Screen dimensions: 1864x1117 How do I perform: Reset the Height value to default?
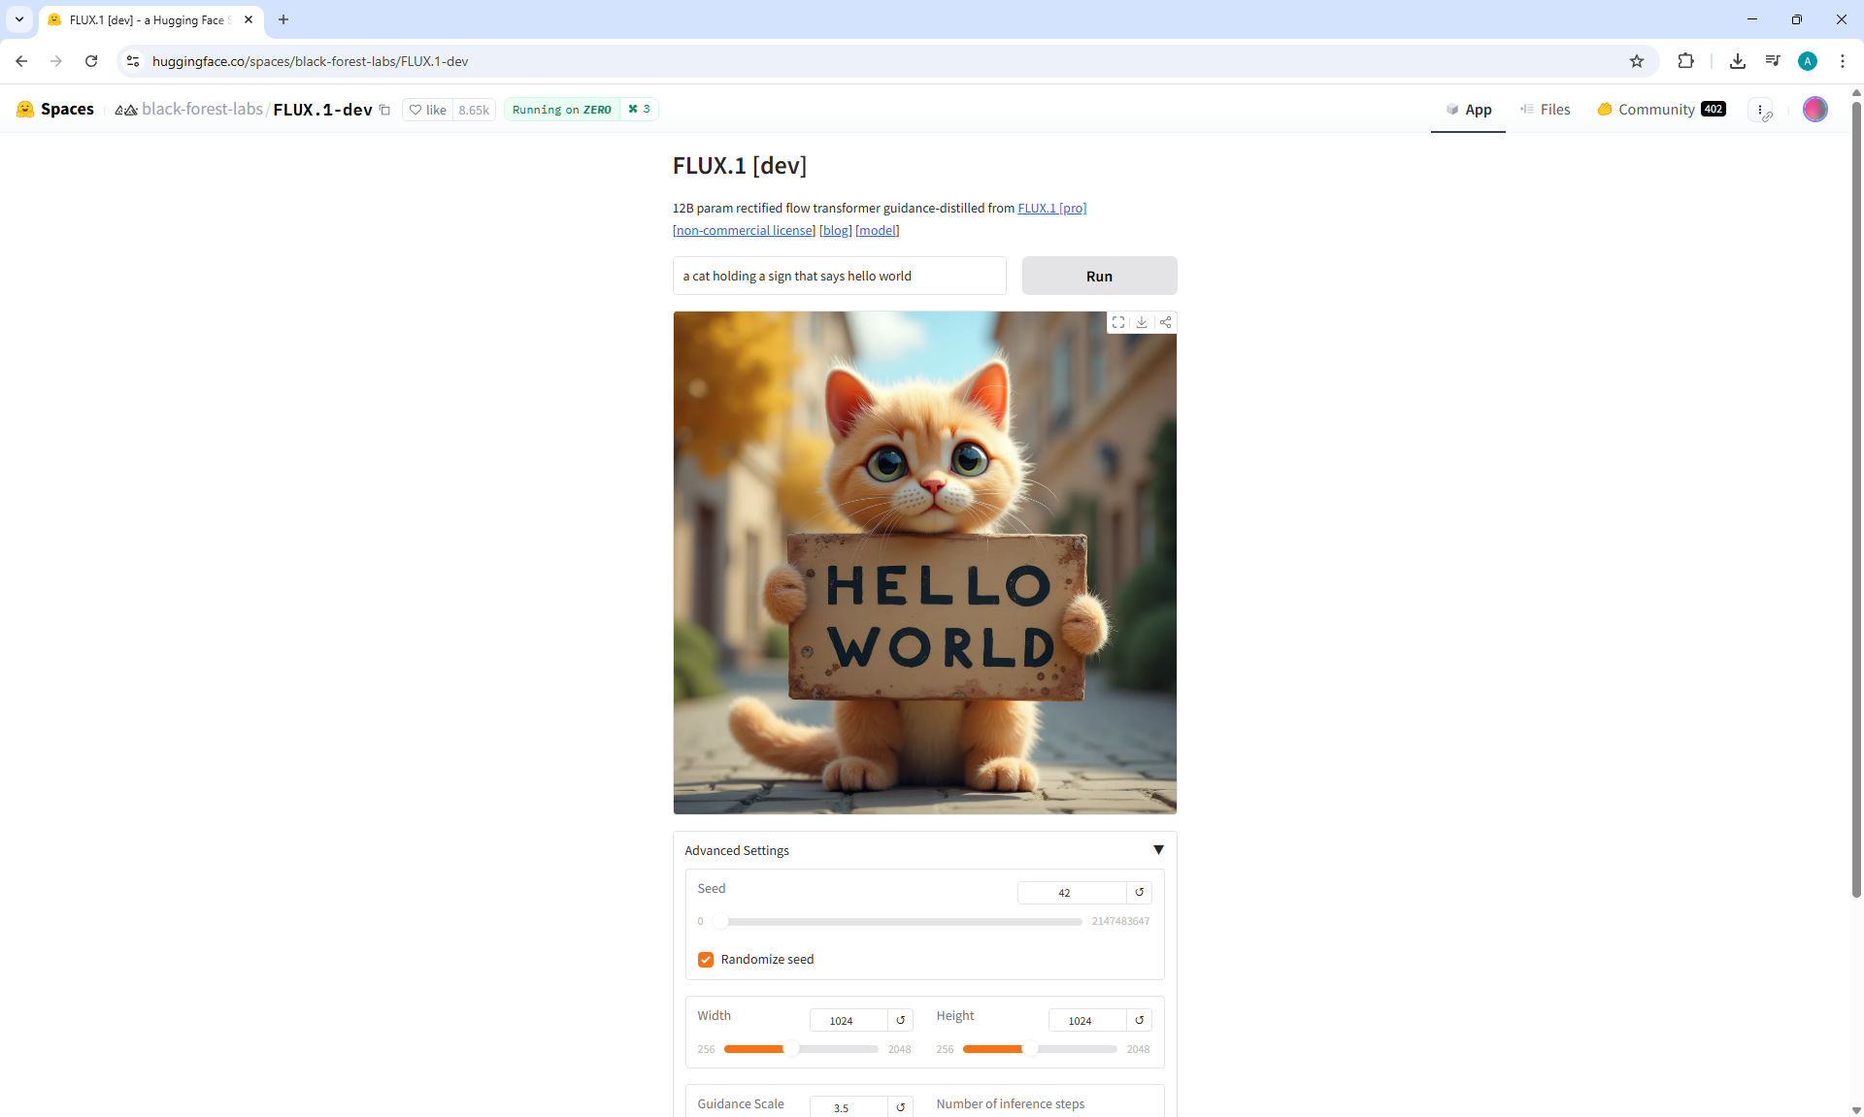click(1140, 1020)
